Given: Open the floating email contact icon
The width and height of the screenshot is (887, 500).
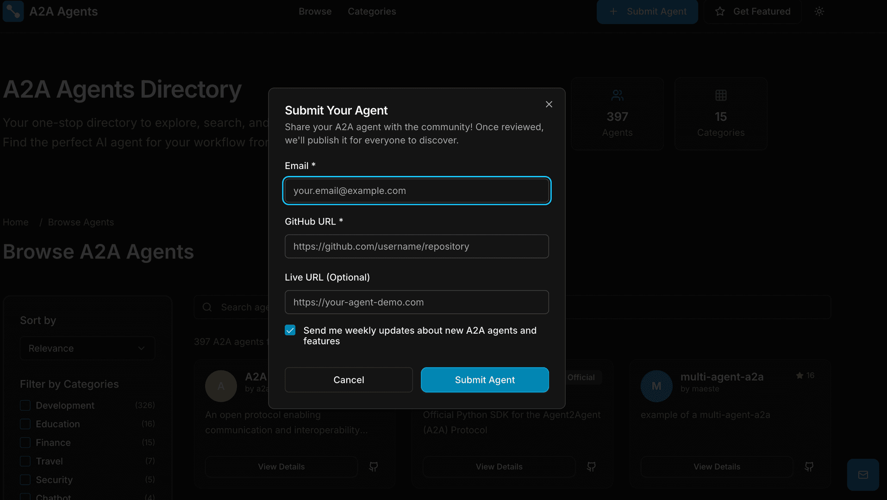Looking at the screenshot, I should coord(863,475).
